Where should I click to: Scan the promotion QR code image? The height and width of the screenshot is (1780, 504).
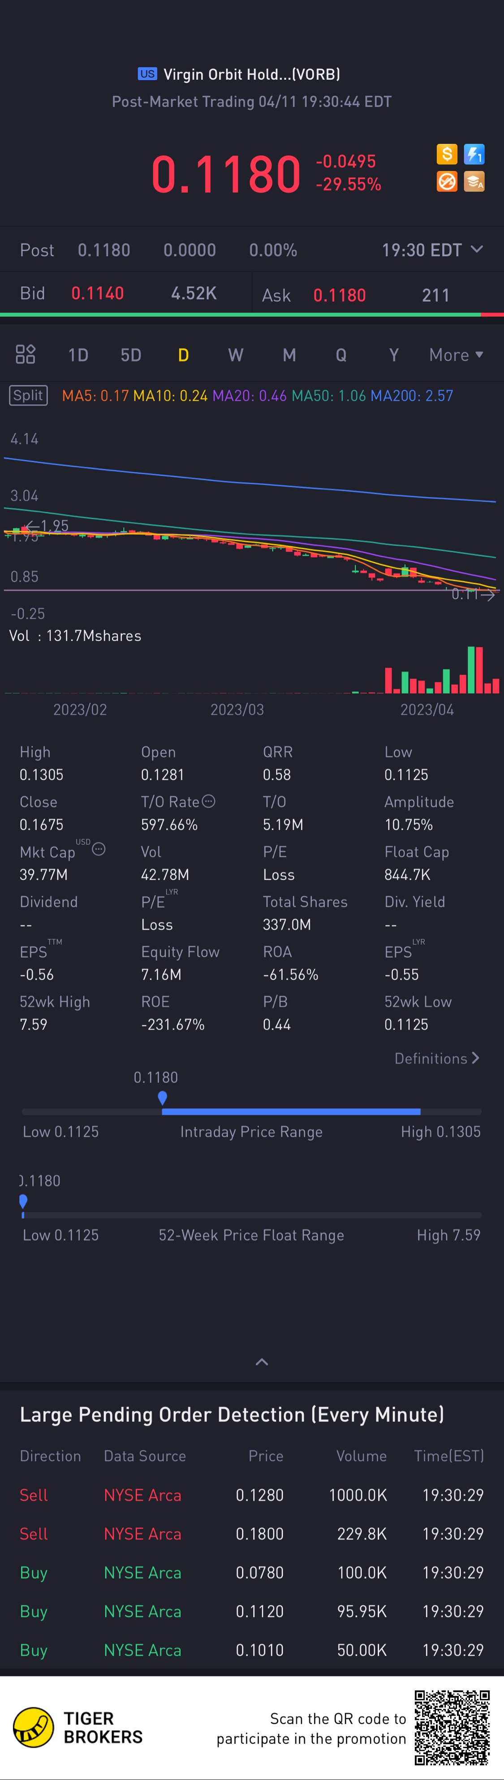[x=452, y=1727]
